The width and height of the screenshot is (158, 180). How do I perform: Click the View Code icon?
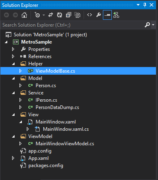(x=90, y=15)
